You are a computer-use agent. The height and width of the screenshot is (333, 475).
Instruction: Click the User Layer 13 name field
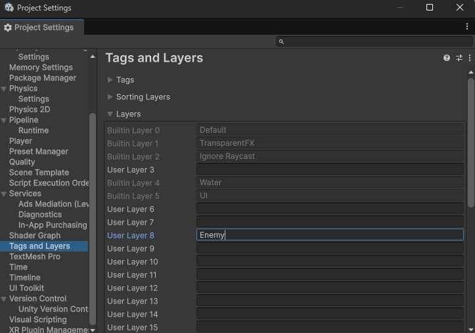[x=330, y=301]
